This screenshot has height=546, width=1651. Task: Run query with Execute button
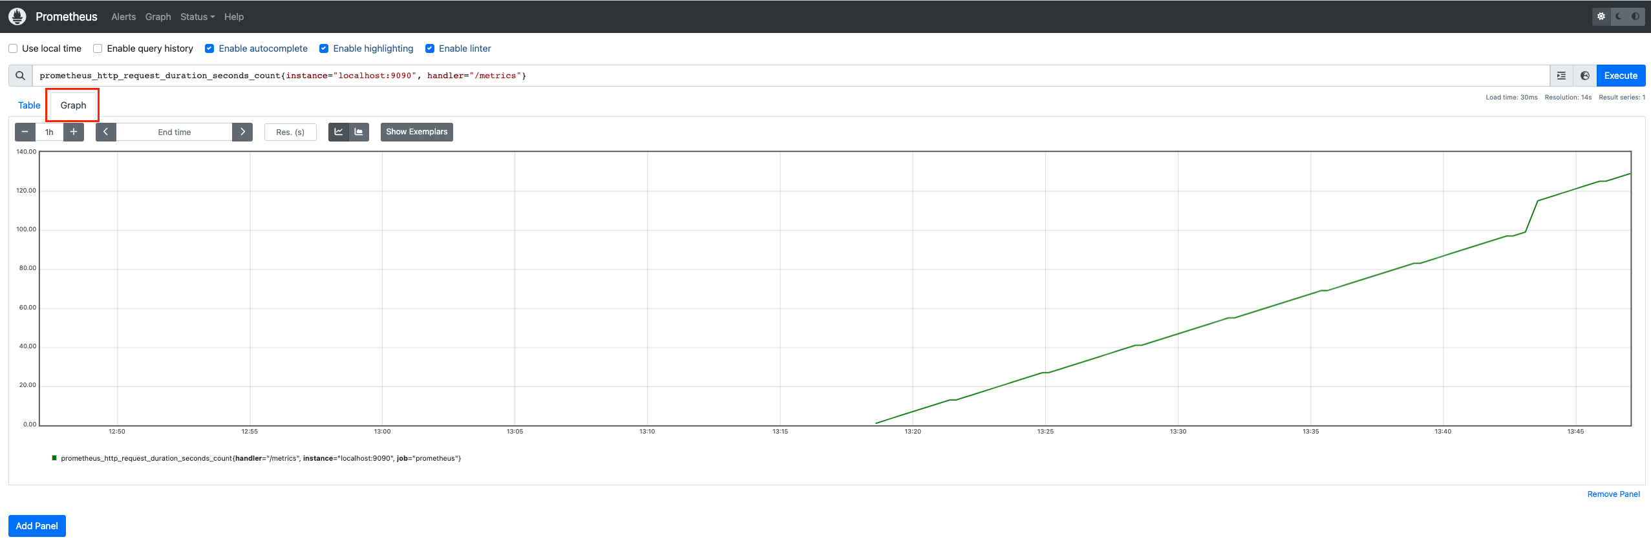[1621, 76]
